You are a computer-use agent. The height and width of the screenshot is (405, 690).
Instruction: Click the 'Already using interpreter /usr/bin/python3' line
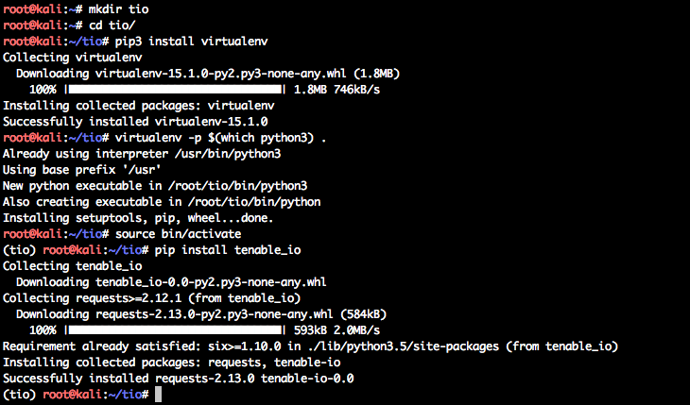(142, 154)
